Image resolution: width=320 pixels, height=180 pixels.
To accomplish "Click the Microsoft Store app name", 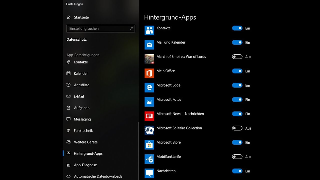I will tap(168, 142).
